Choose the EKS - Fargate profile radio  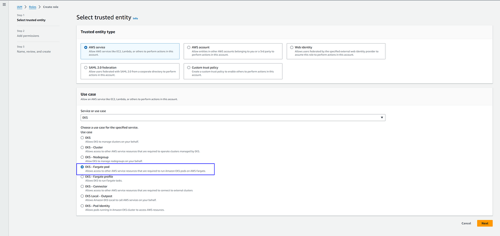(x=82, y=177)
